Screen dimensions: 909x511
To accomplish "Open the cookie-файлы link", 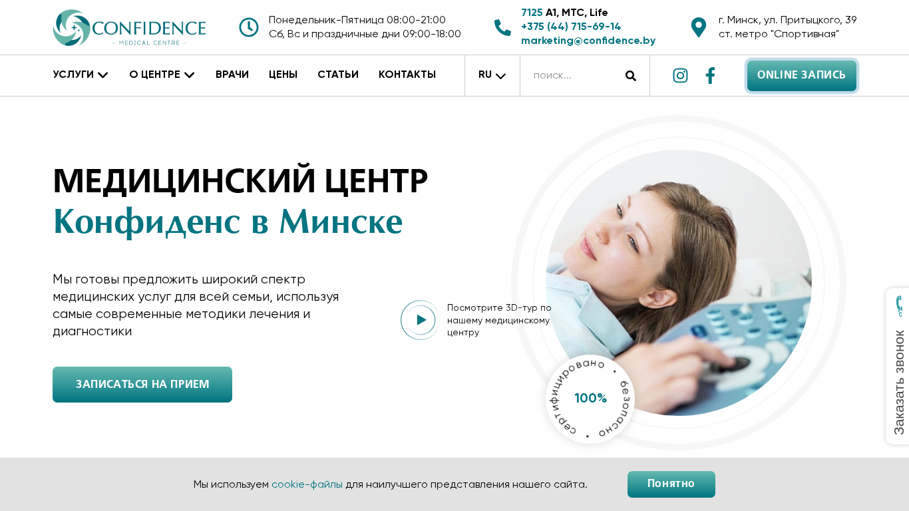I will point(307,484).
